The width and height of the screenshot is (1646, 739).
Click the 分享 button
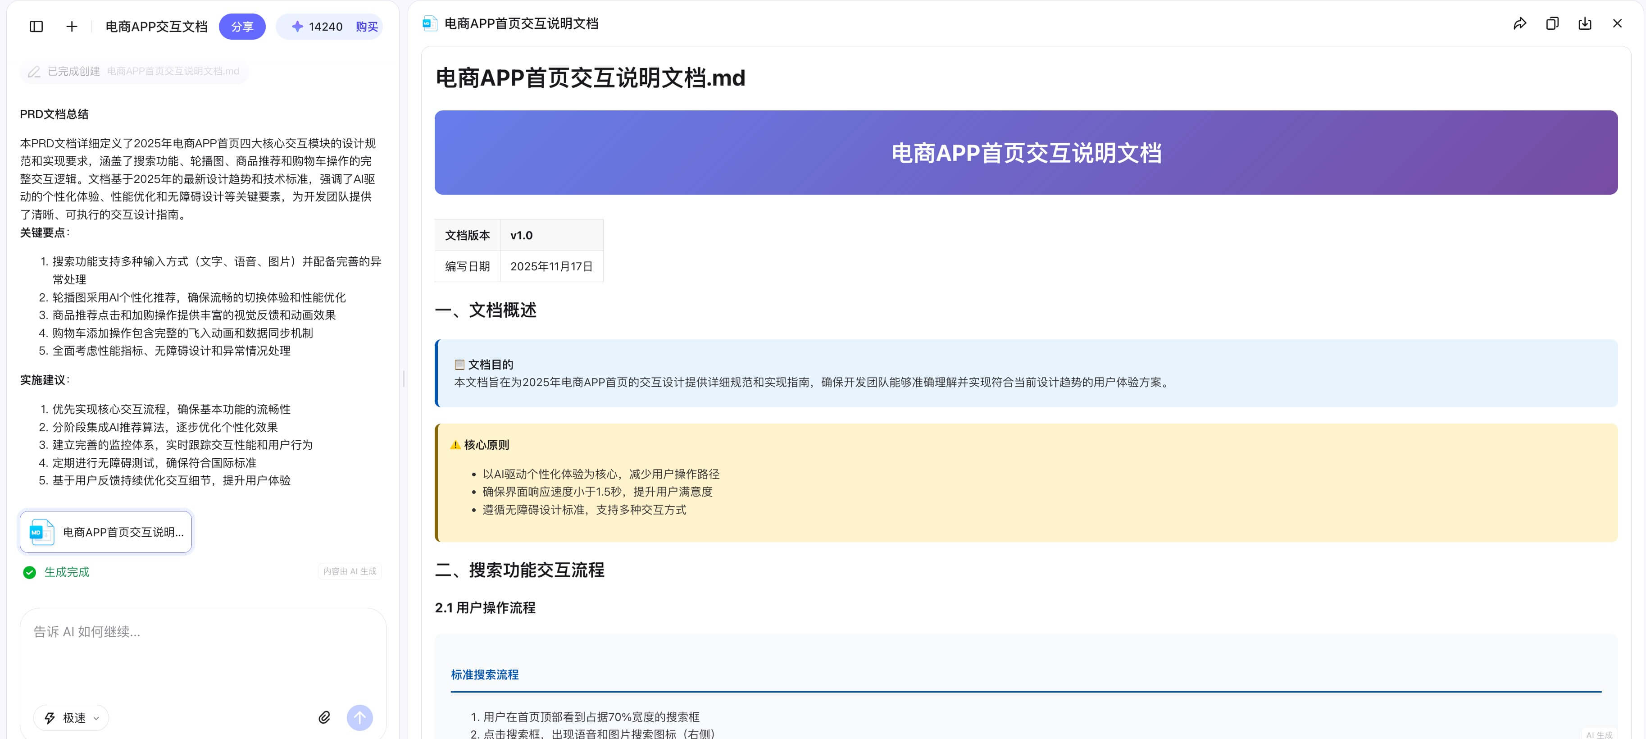tap(242, 26)
